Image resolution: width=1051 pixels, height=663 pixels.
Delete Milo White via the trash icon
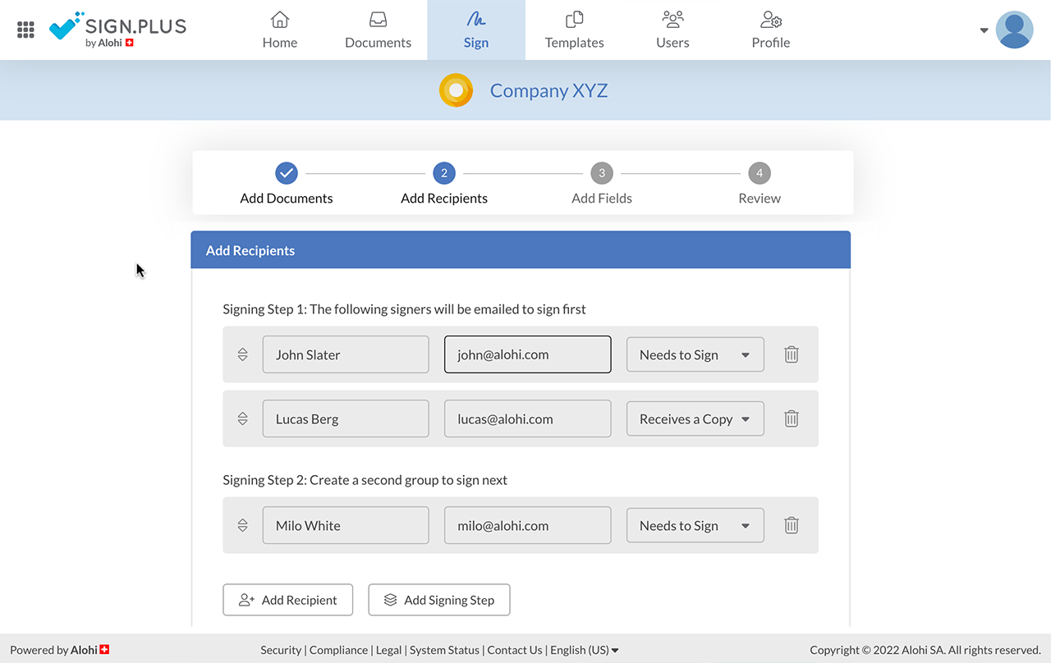pos(791,524)
